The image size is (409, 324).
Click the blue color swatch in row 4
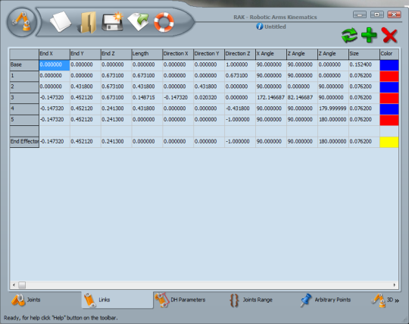point(389,109)
